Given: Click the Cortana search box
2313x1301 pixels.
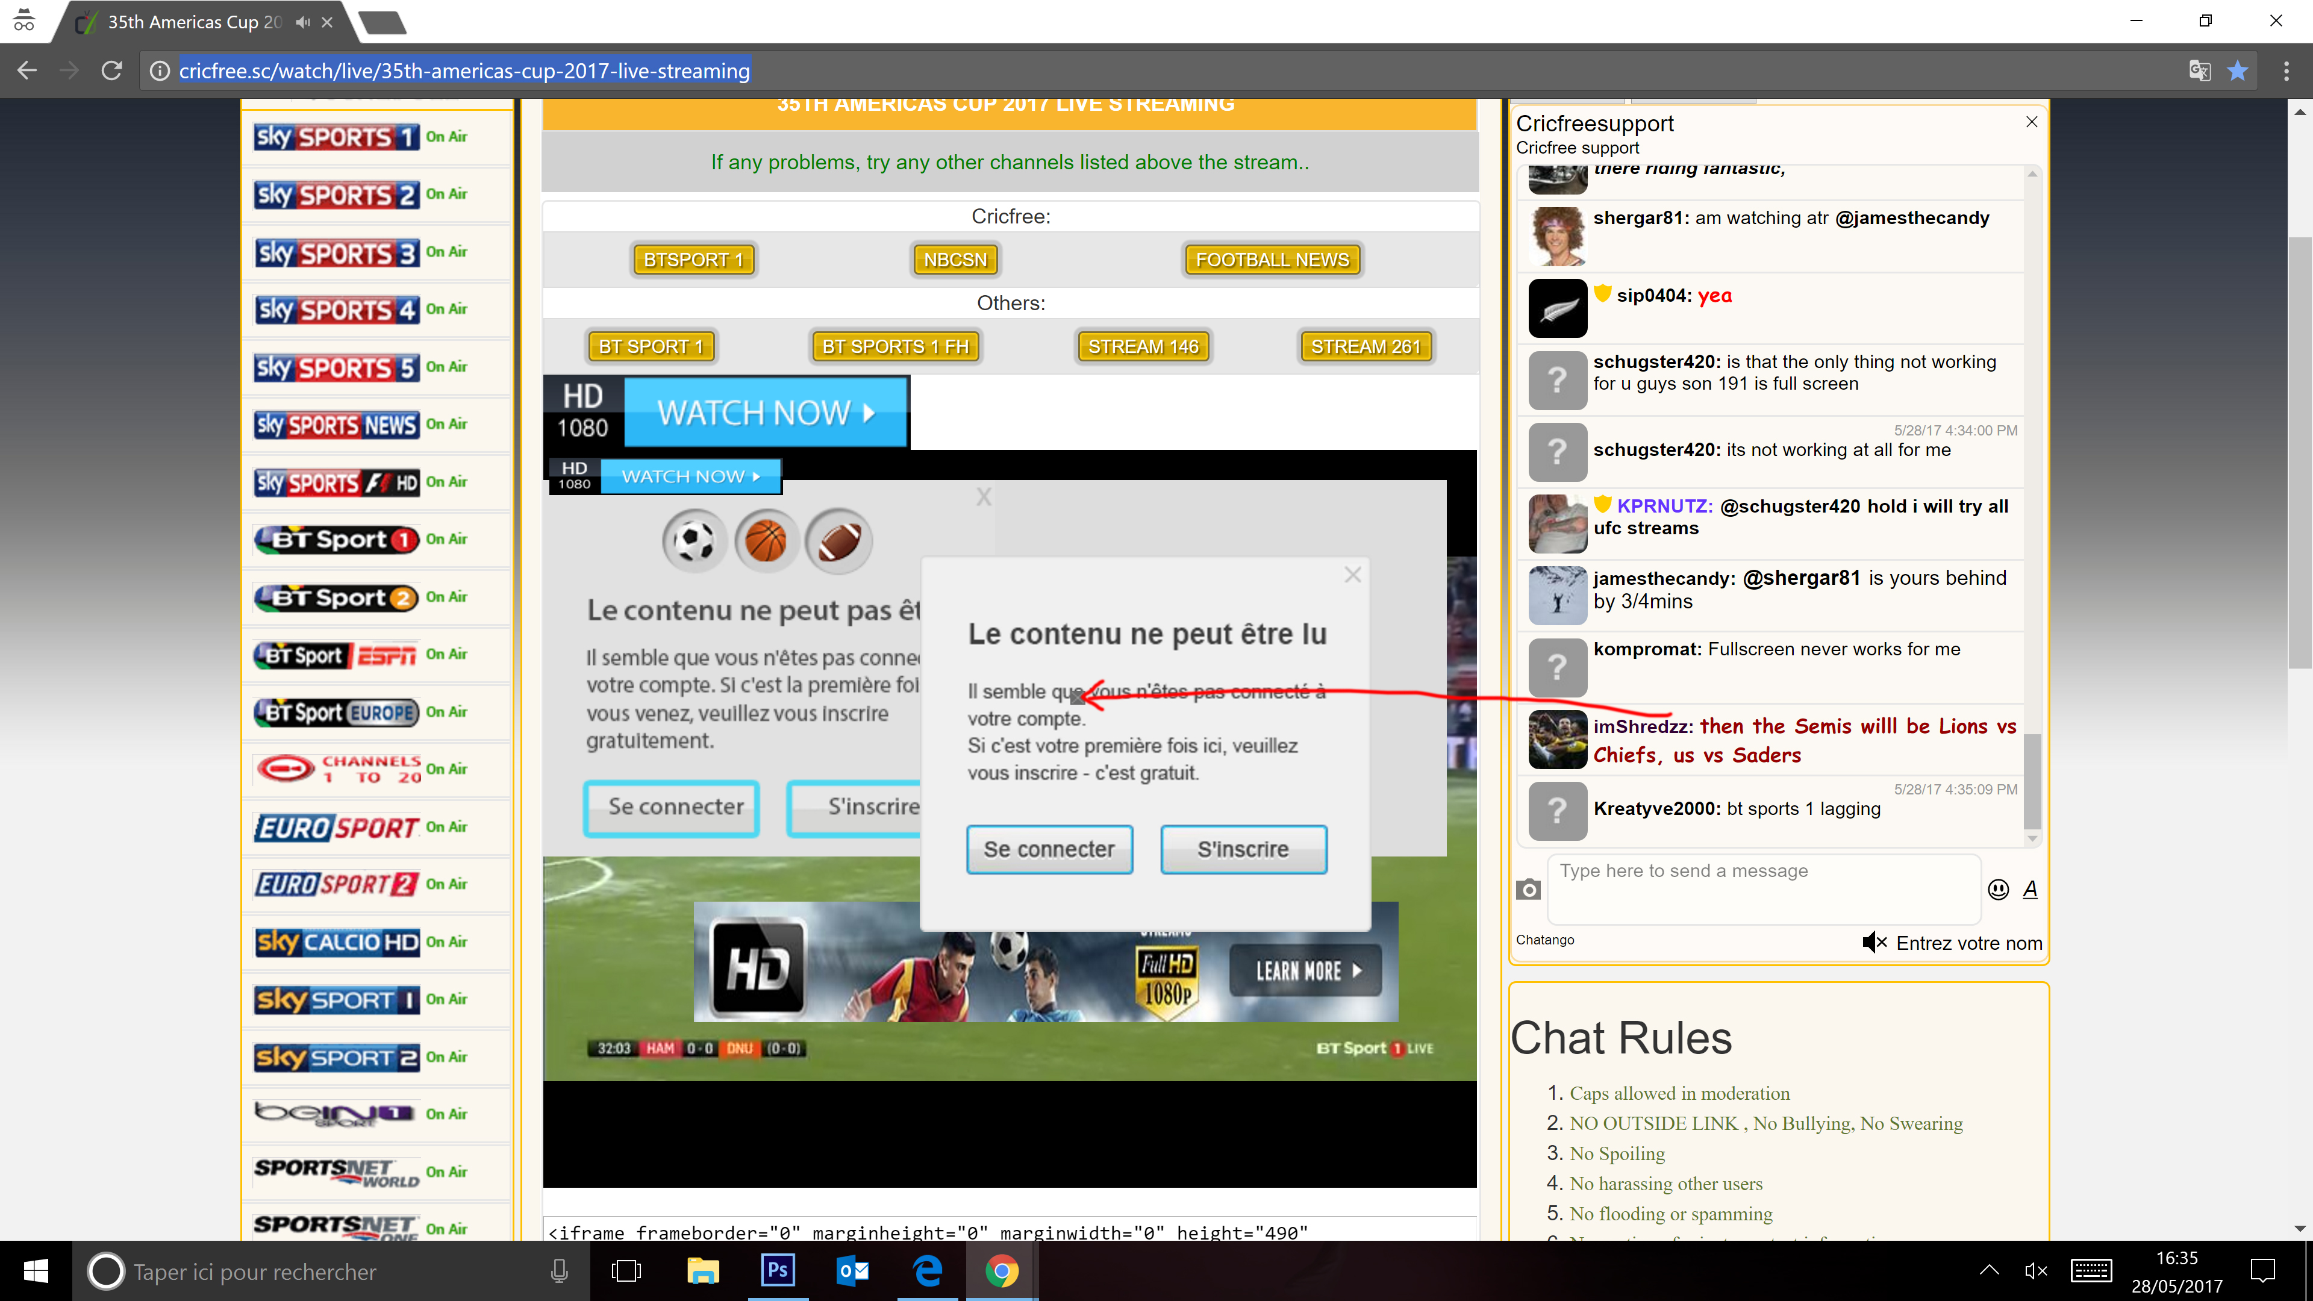Looking at the screenshot, I should 331,1271.
